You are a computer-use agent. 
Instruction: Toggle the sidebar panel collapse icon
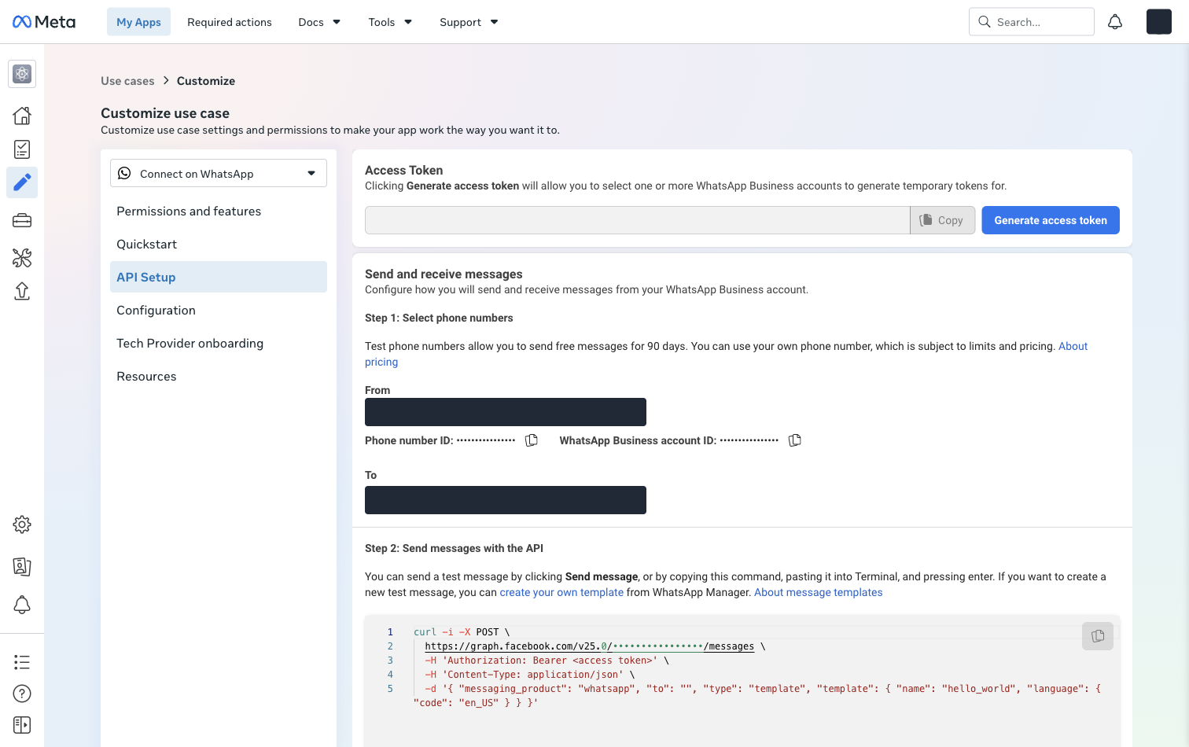[x=22, y=725]
